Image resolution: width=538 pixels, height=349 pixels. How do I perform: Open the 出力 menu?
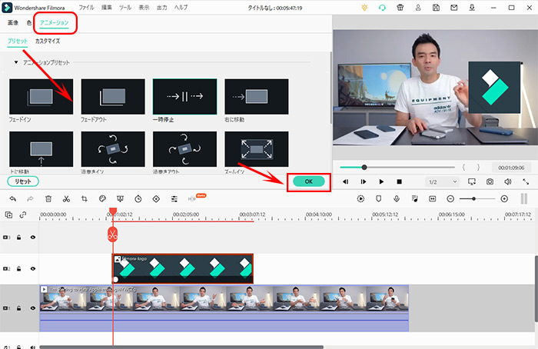[x=161, y=7]
